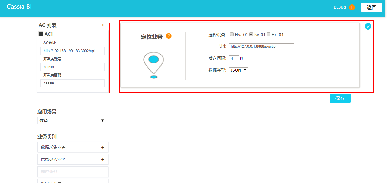Open the 数据类型 JSON dropdown
Viewport: 387px width, 183px height.
(x=238, y=70)
